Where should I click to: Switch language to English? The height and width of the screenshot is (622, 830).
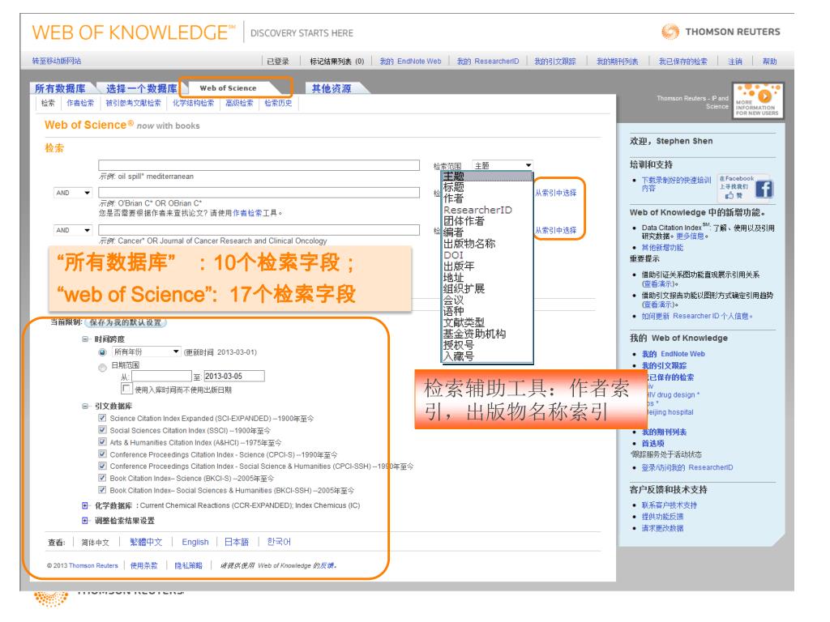point(195,542)
